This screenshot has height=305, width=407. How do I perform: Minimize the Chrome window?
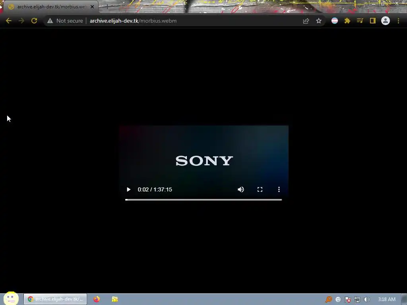(x=374, y=3)
